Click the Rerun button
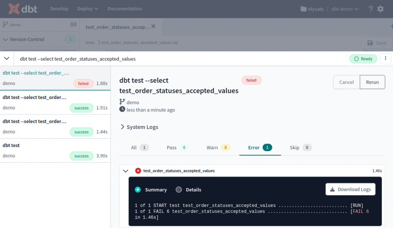Viewport: 393px width, 228px height. tap(372, 82)
